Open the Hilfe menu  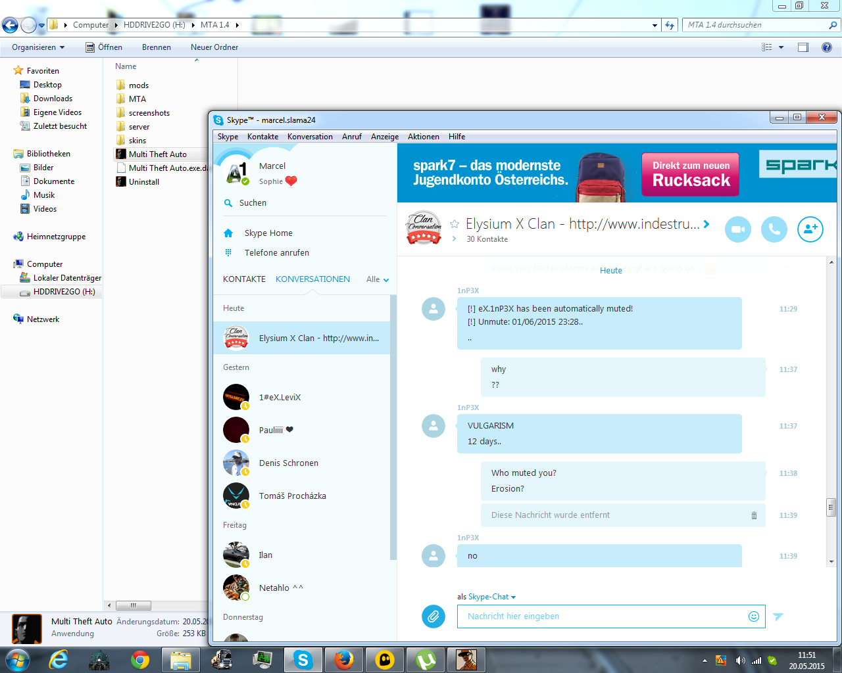pyautogui.click(x=457, y=137)
